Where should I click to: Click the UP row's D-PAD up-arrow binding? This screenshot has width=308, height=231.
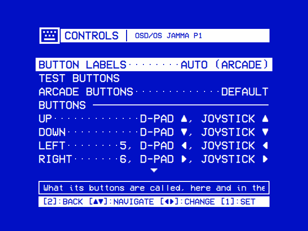click(x=164, y=119)
